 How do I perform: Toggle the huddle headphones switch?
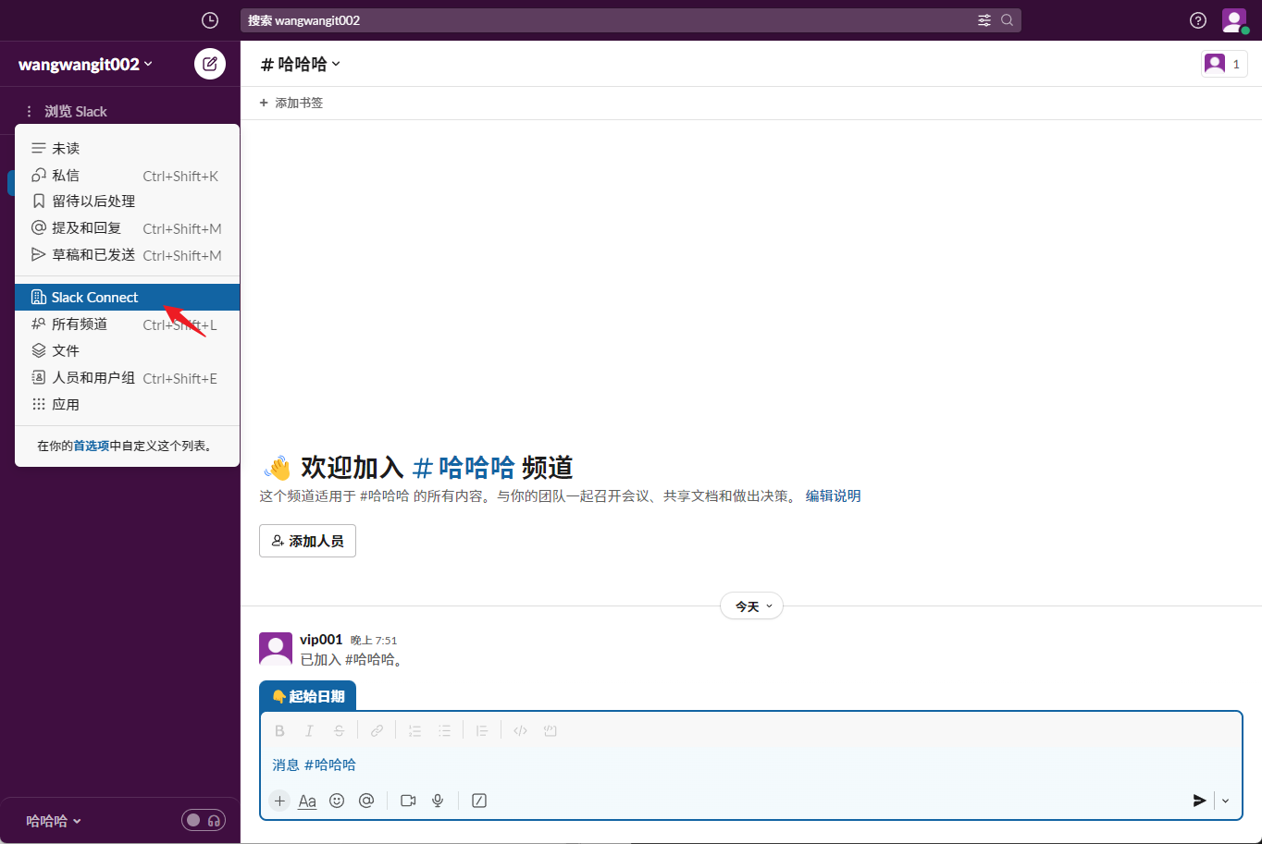pos(204,820)
